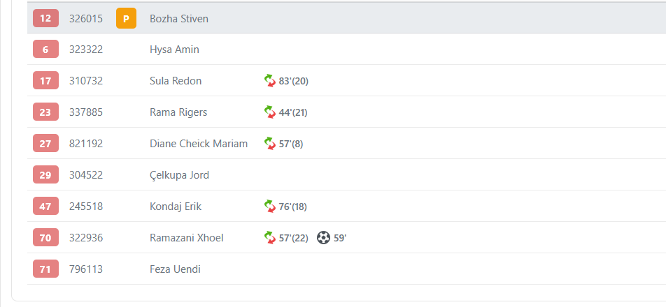This screenshot has width=666, height=307.
Task: Click substitution icon for Kondaj Erik
Action: 270,207
